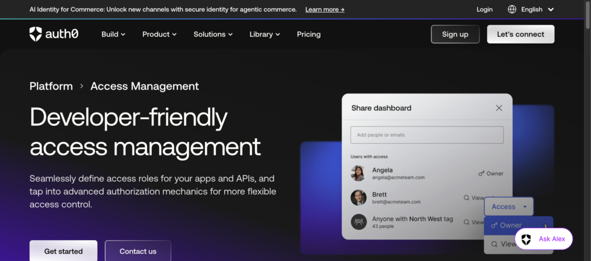
Task: Click the North West group icon
Action: pyautogui.click(x=358, y=222)
